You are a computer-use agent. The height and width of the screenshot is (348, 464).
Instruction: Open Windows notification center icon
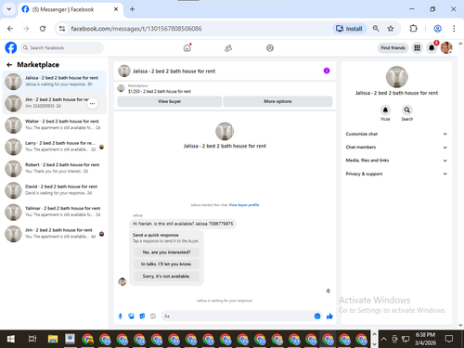point(449,339)
